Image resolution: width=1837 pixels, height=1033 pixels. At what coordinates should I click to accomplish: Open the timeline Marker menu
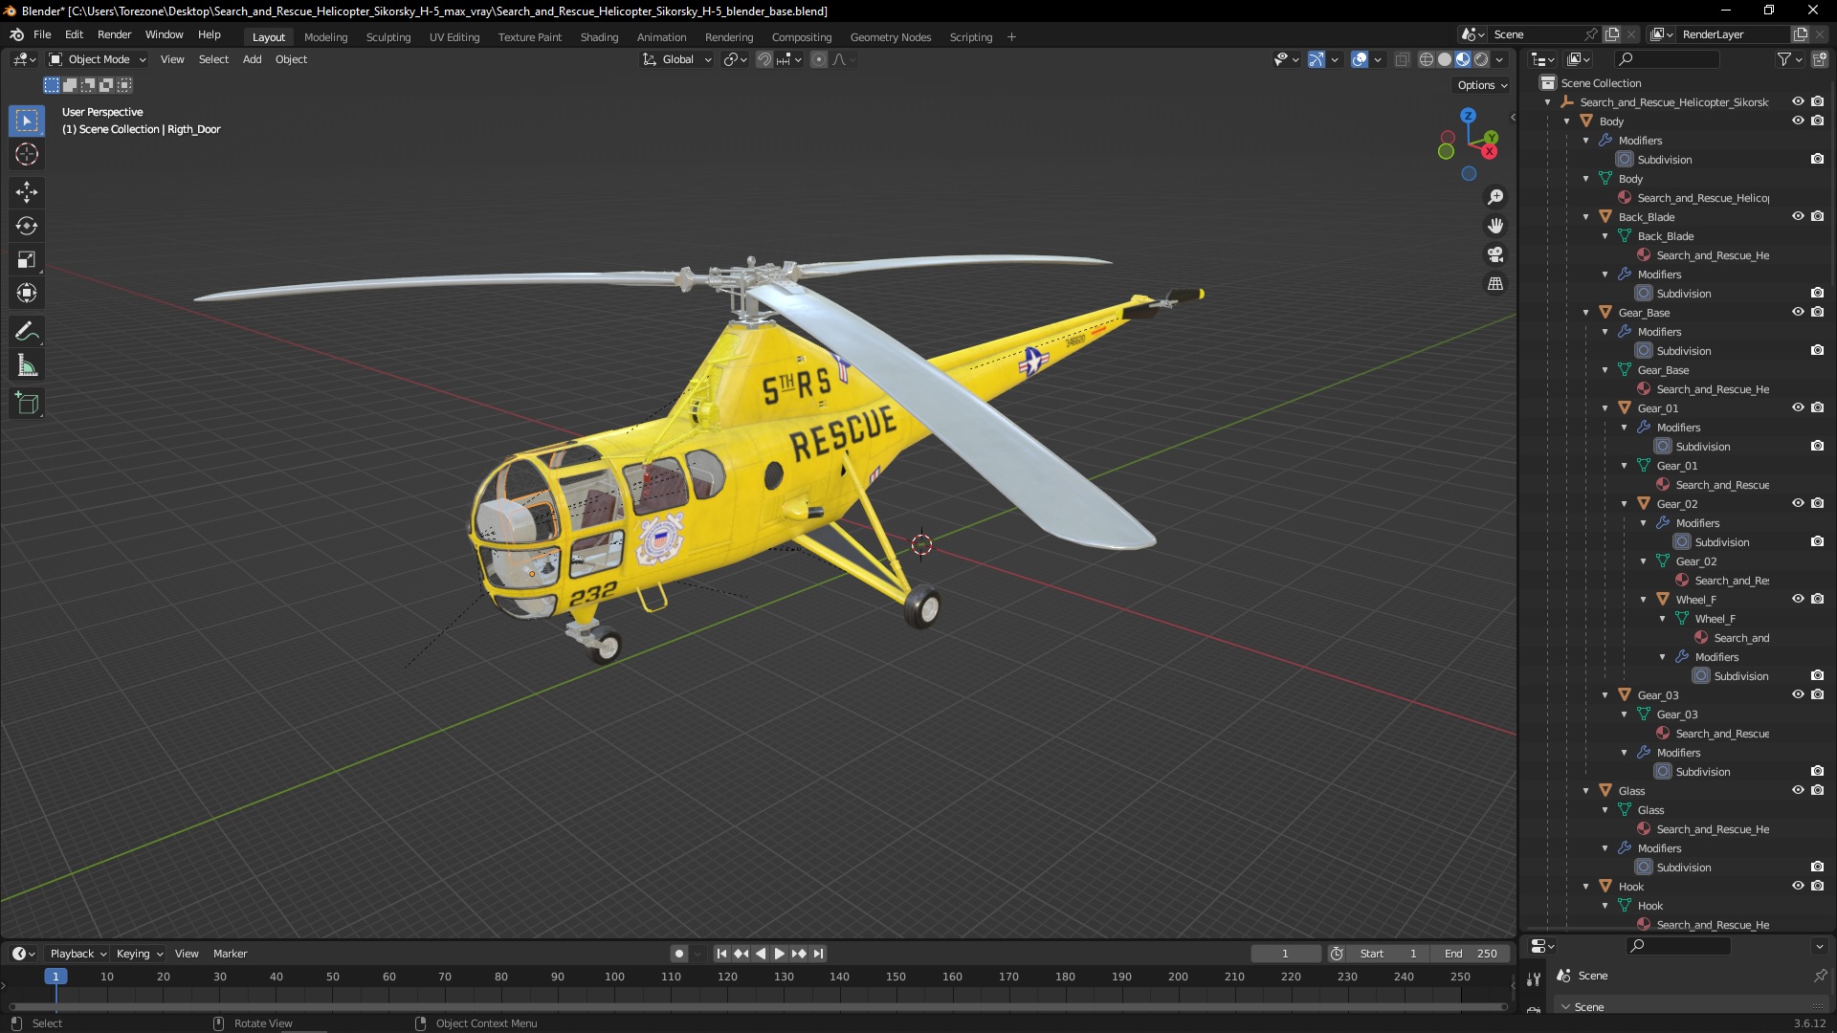[230, 954]
